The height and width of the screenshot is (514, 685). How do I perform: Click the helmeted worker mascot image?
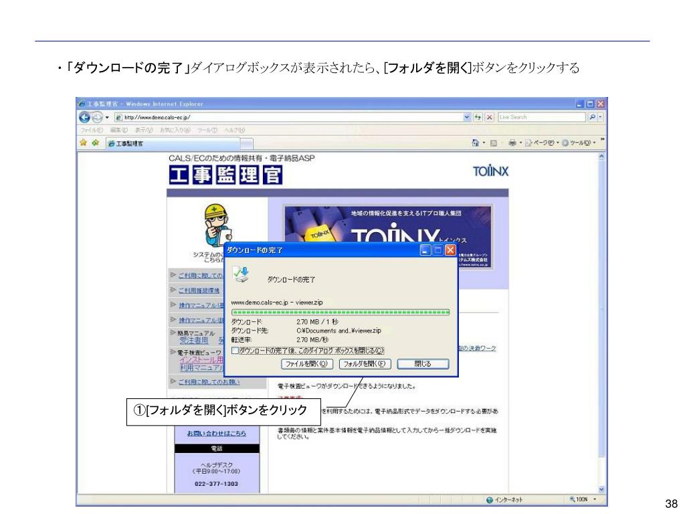pyautogui.click(x=217, y=224)
